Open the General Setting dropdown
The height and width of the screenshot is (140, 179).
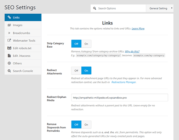click(x=160, y=8)
